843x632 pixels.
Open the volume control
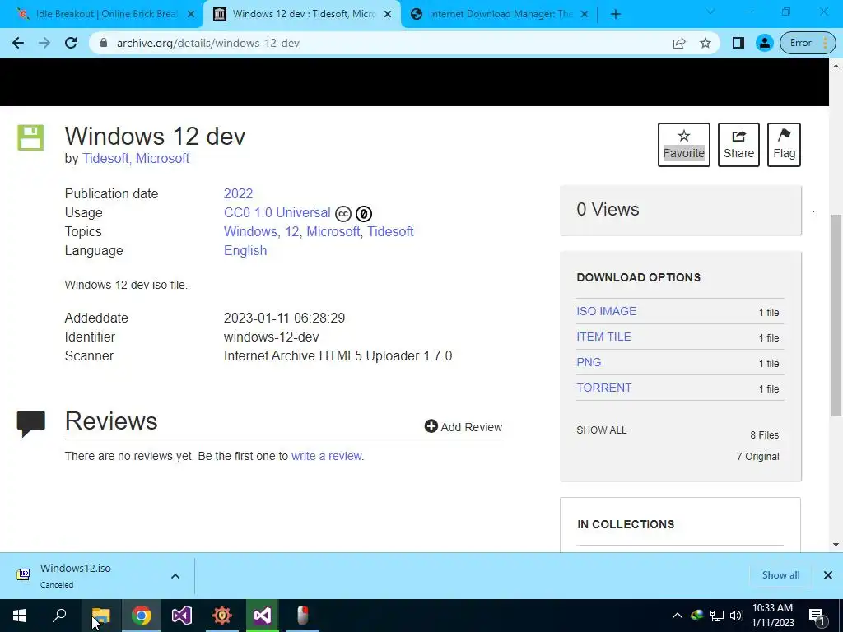point(736,616)
